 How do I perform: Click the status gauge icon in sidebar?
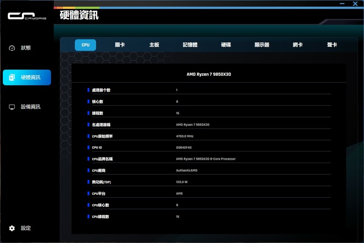(12, 48)
